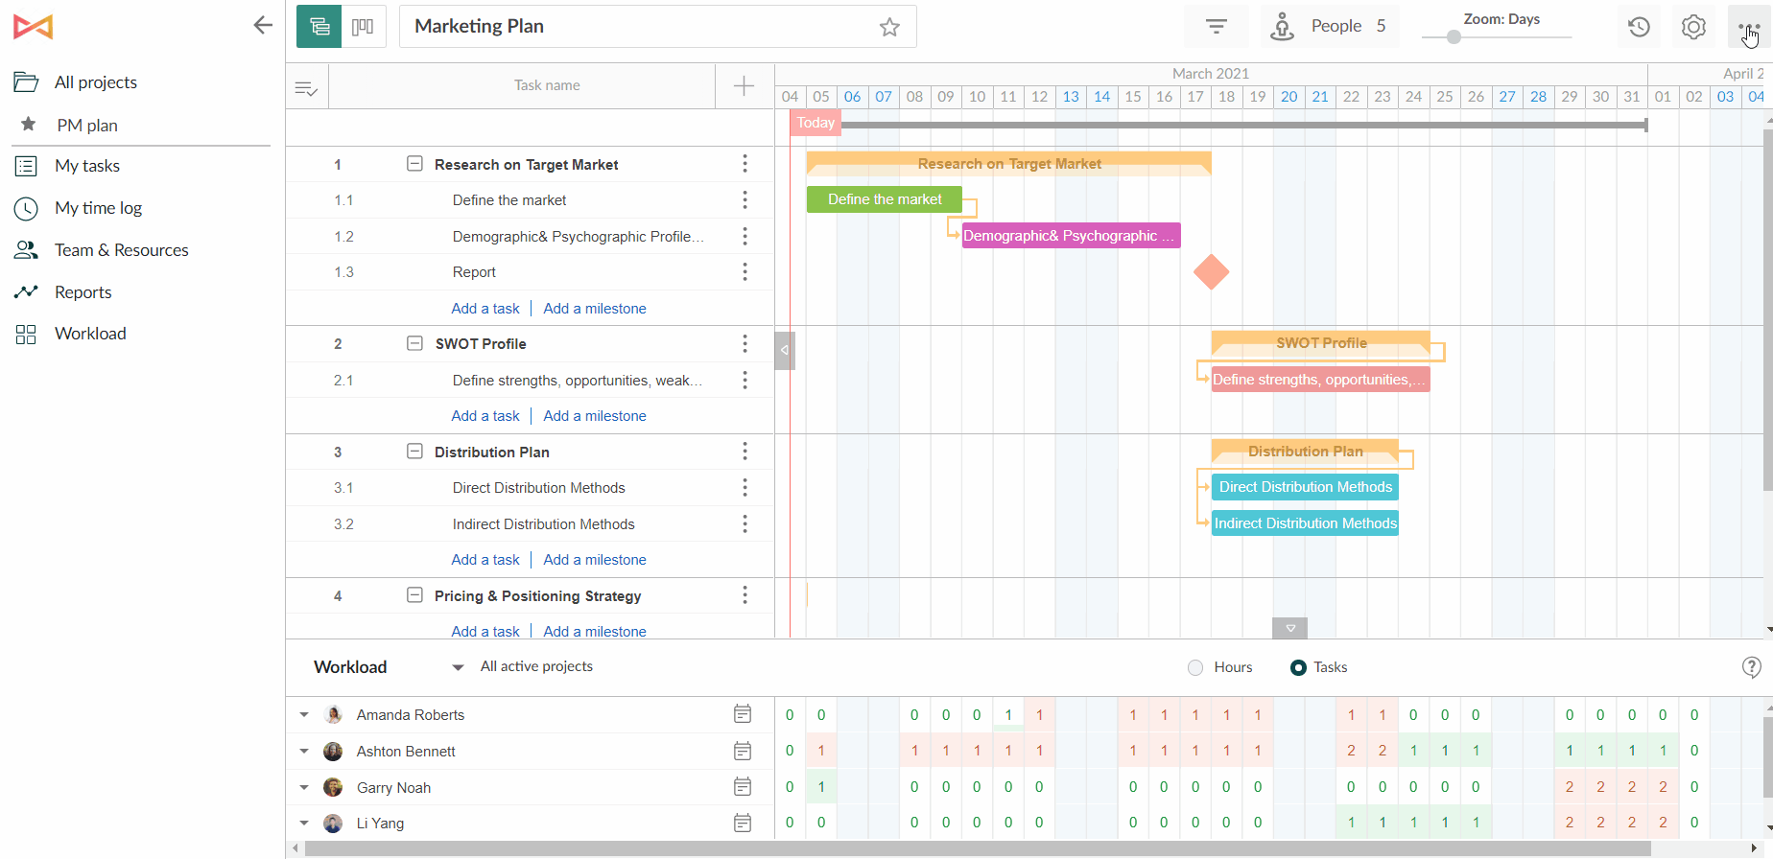The image size is (1773, 859).
Task: Click the back arrow in sidebar
Action: click(263, 26)
